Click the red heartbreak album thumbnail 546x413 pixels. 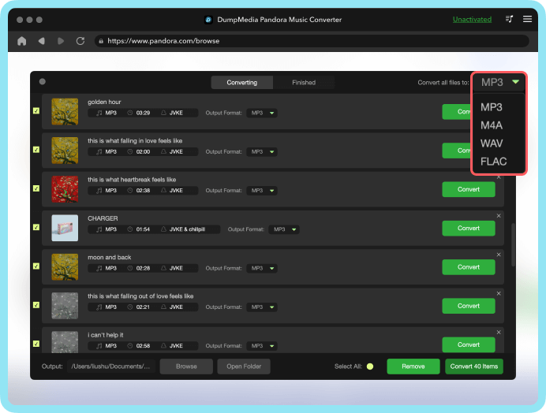[65, 189]
